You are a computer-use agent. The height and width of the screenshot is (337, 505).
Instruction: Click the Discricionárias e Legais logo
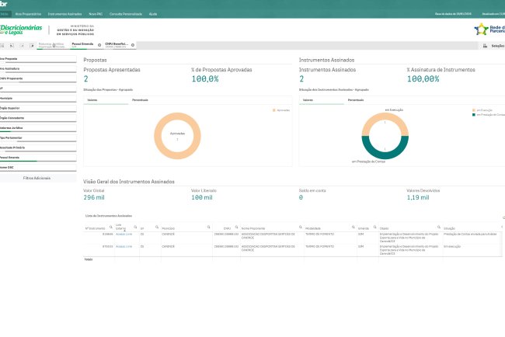coord(21,30)
